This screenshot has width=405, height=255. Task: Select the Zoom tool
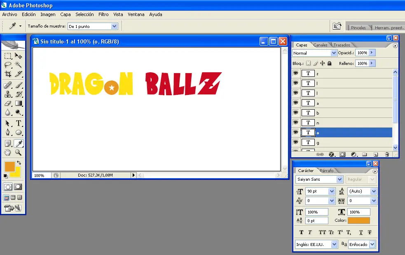[19, 153]
